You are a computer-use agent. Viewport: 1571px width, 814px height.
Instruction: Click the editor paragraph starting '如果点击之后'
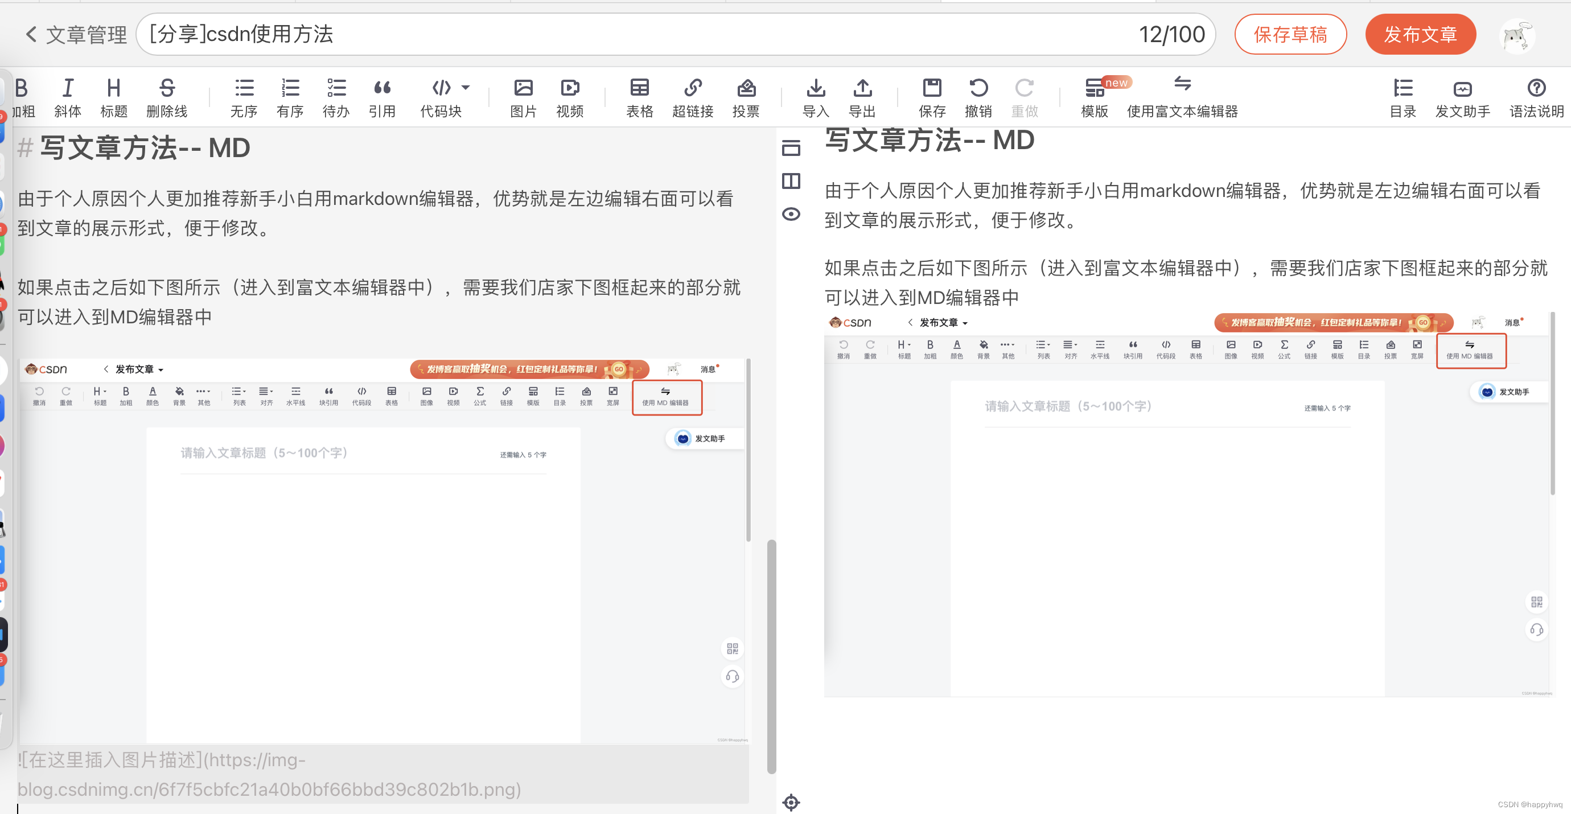pos(379,302)
